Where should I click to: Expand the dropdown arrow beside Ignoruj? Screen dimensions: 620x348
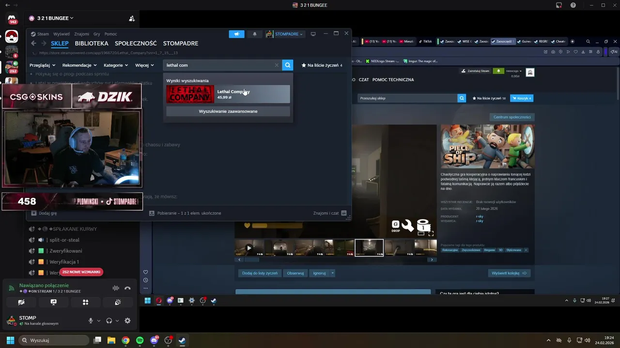(332, 273)
